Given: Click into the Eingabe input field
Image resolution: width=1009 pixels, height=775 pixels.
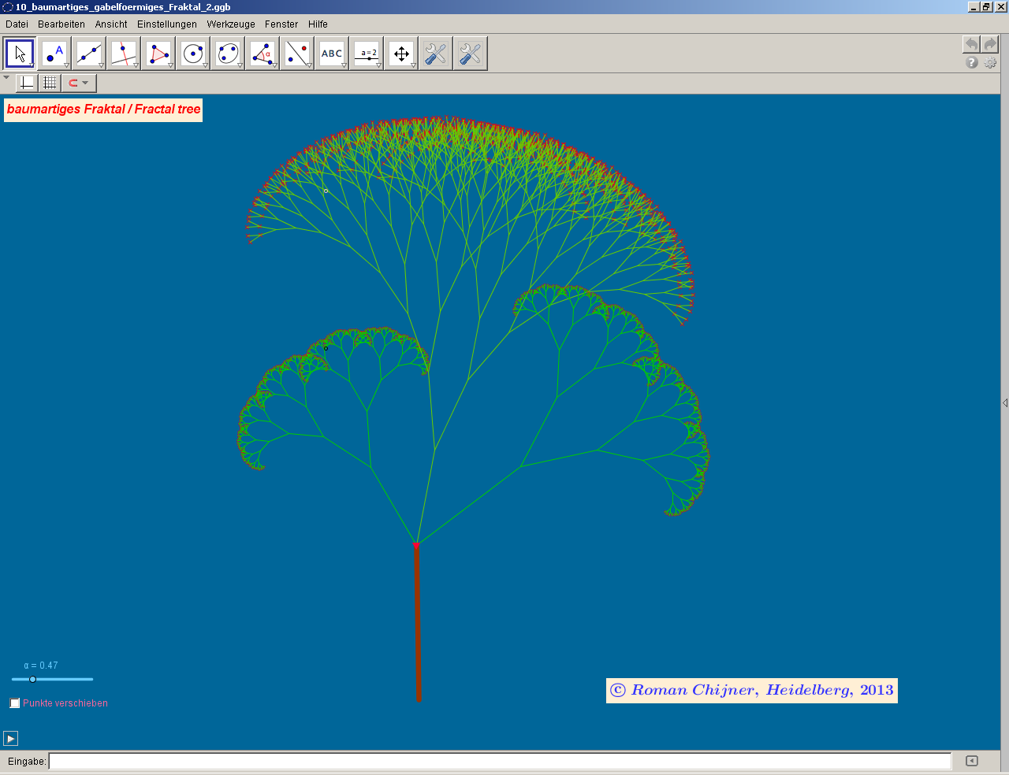Looking at the screenshot, I should [x=500, y=761].
